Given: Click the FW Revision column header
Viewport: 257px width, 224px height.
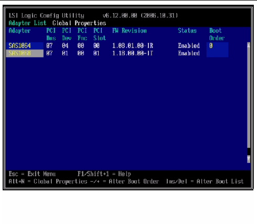Looking at the screenshot, I should [130, 30].
